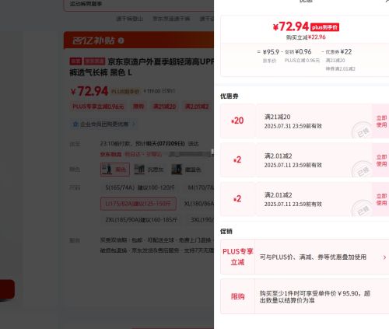Viewport: 389px width, 329px height.
Task: Expand the chevron after 企业会员团购更优惠
Action: click(134, 124)
